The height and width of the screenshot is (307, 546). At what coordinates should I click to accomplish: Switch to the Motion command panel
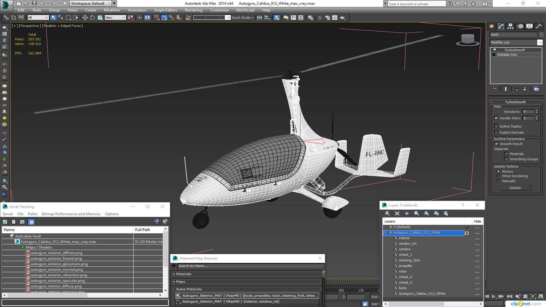coord(520,26)
